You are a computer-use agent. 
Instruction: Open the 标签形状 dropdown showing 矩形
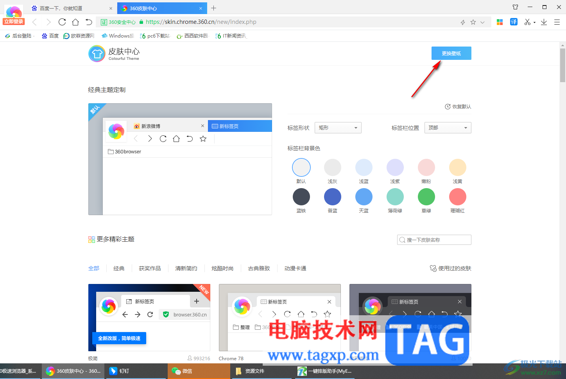pos(338,128)
